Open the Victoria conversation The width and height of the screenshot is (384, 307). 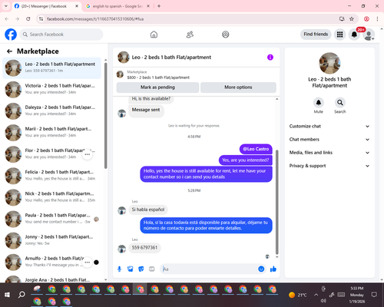tap(51, 90)
